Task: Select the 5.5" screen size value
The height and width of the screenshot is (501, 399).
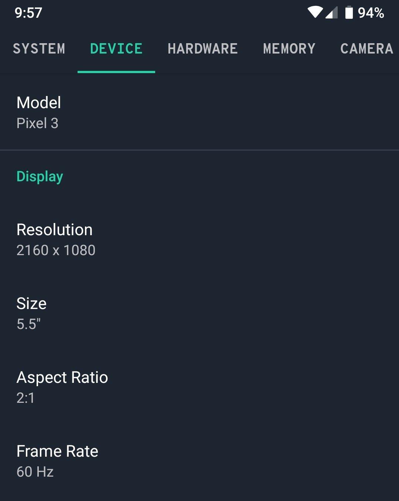Action: coord(28,324)
